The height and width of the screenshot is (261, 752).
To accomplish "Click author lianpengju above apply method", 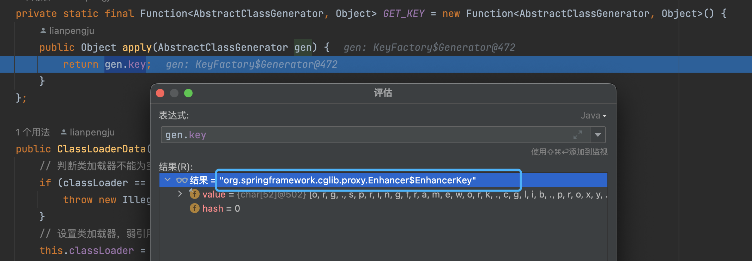I will (x=72, y=31).
